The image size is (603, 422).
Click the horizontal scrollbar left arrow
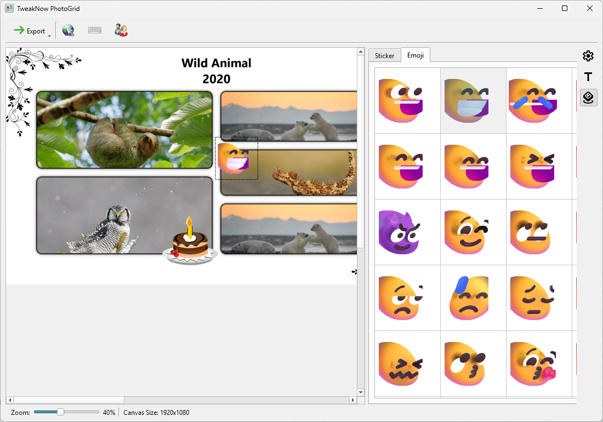click(x=10, y=400)
